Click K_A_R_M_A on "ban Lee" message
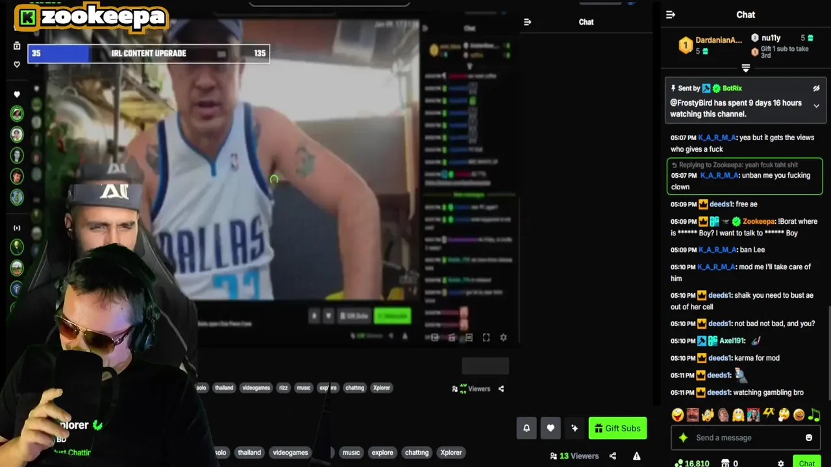 tap(717, 250)
